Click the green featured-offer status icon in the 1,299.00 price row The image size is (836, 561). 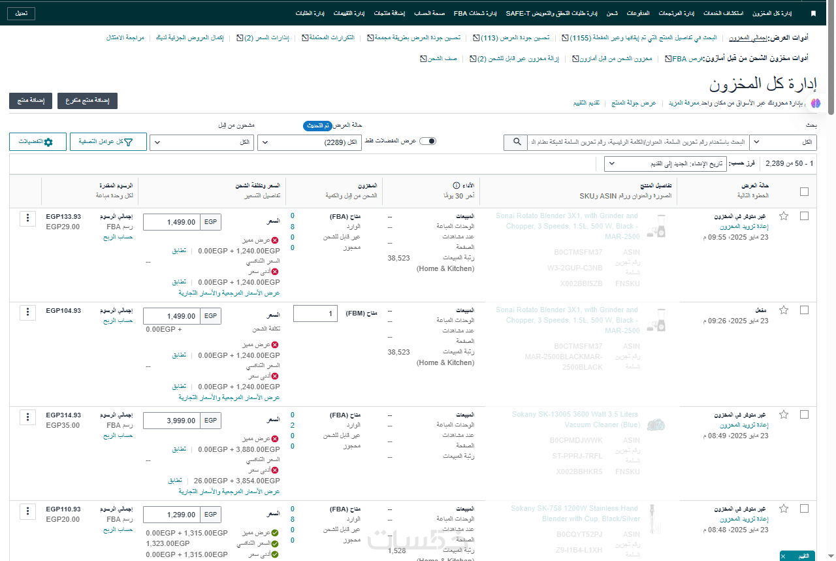[x=274, y=533]
